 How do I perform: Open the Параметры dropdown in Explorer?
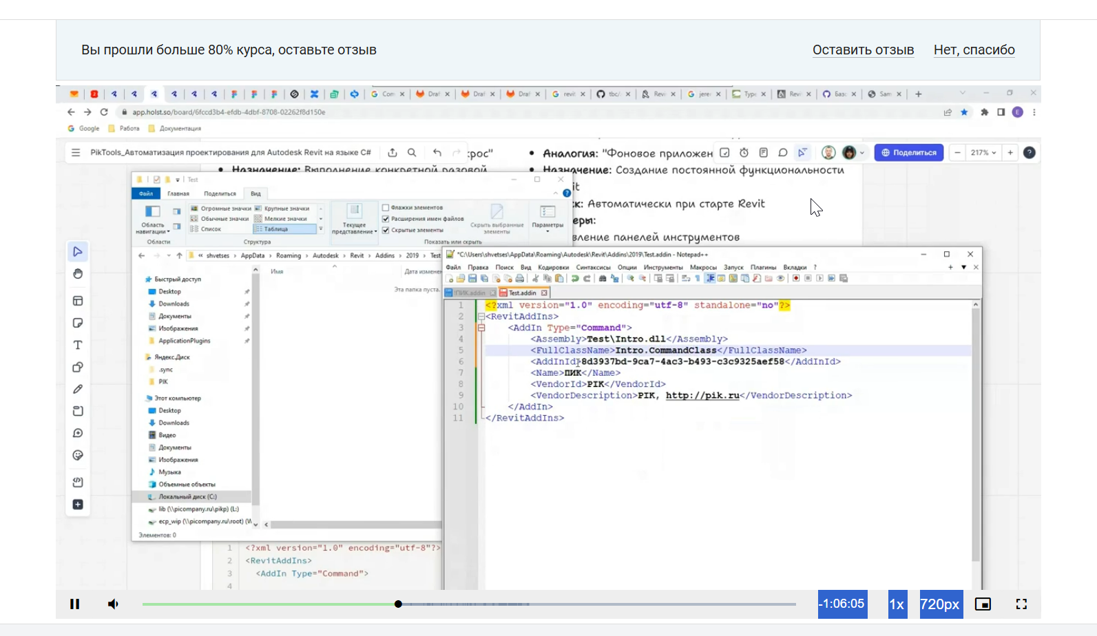point(547,218)
